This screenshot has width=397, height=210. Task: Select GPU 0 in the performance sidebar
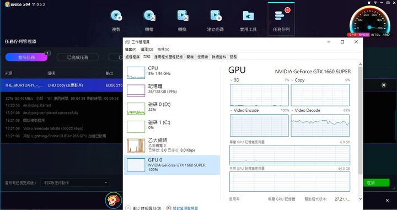click(x=172, y=165)
